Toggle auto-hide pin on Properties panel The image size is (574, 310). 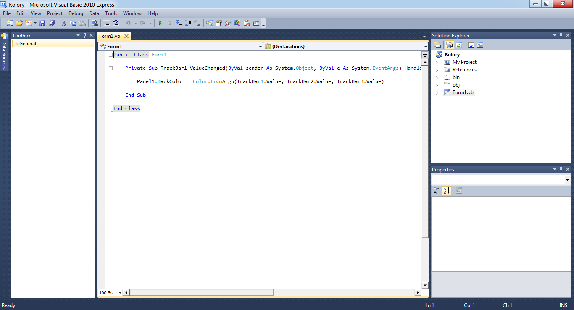pyautogui.click(x=561, y=170)
